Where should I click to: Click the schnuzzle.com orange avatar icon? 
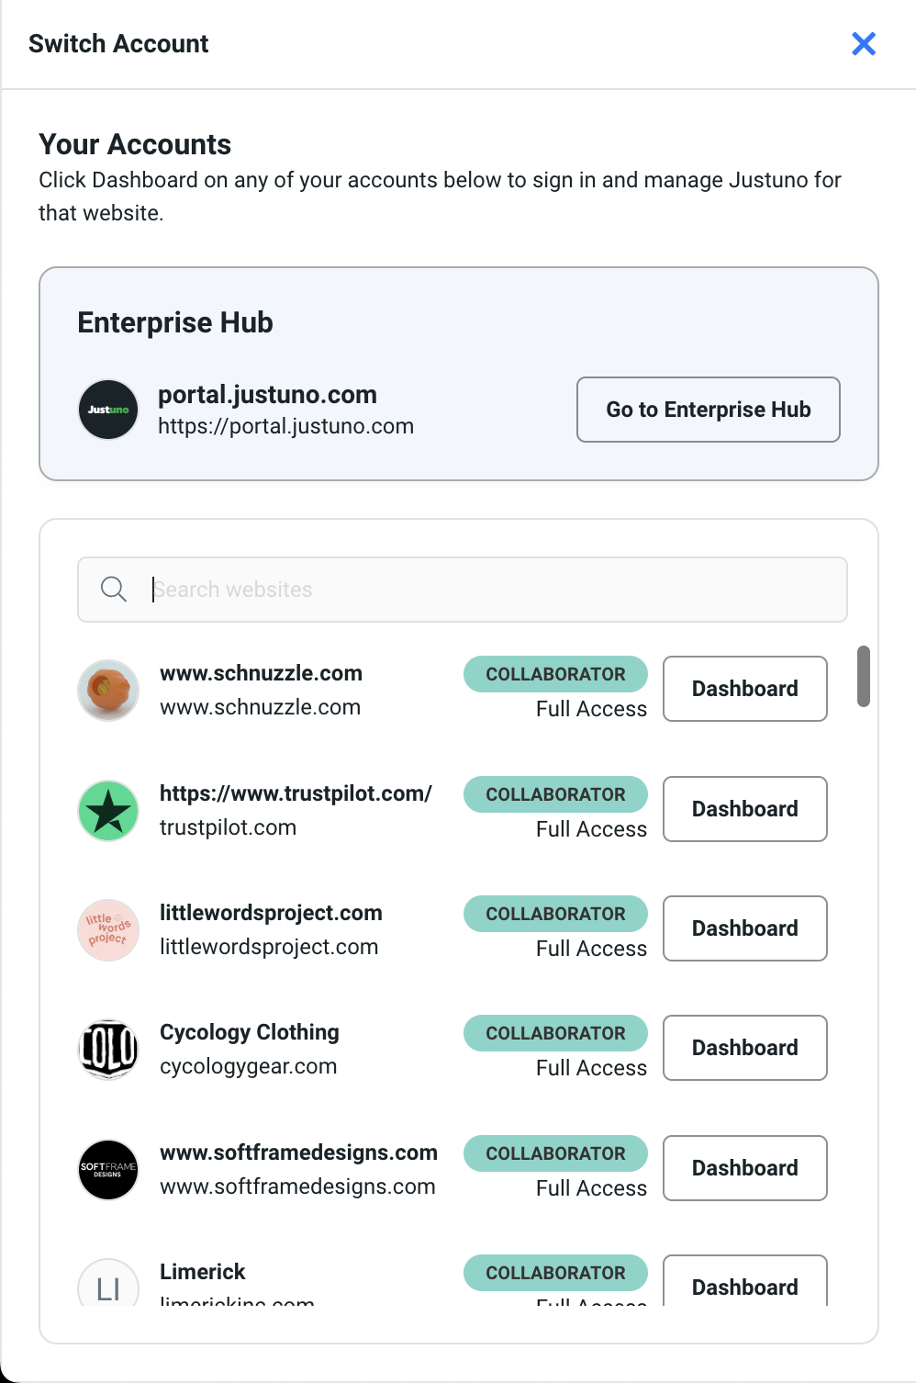tap(108, 690)
